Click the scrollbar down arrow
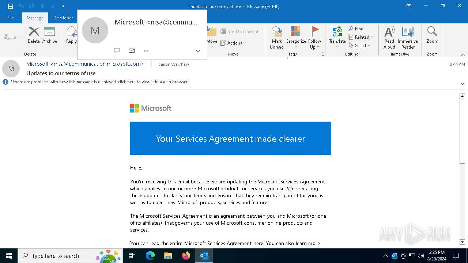Viewport: 468px width, 263px height. 462,242
